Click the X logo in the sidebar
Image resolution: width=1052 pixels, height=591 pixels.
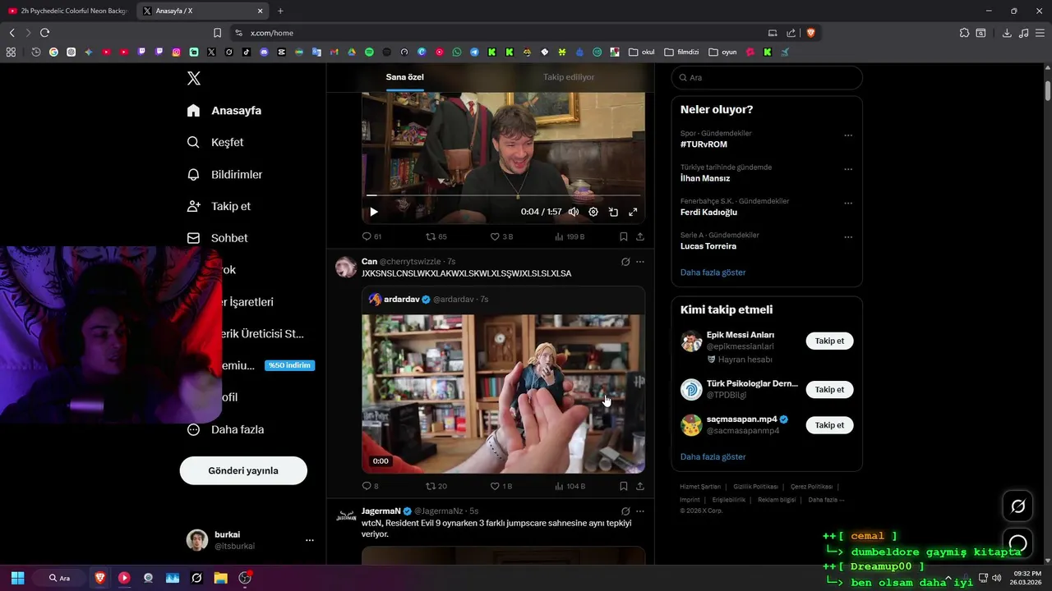pyautogui.click(x=194, y=79)
